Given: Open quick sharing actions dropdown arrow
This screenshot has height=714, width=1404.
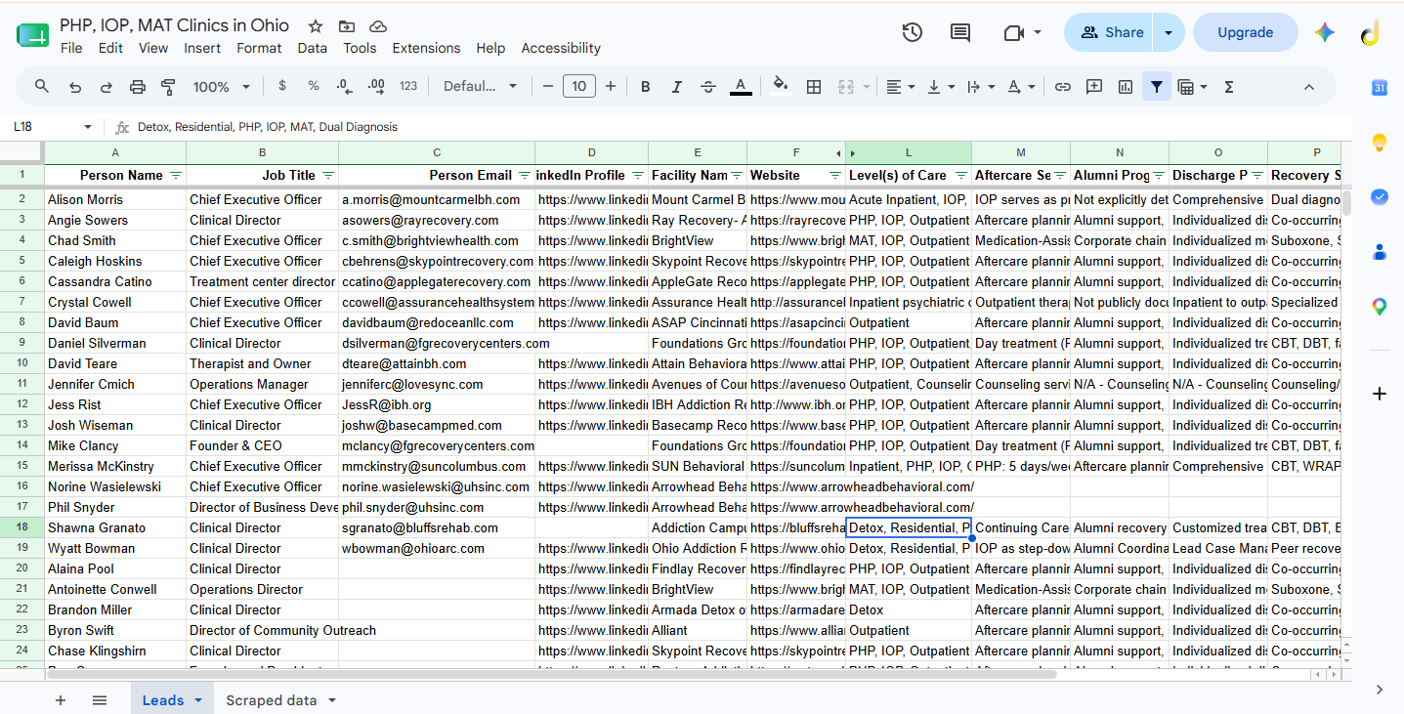Looking at the screenshot, I should (1169, 32).
